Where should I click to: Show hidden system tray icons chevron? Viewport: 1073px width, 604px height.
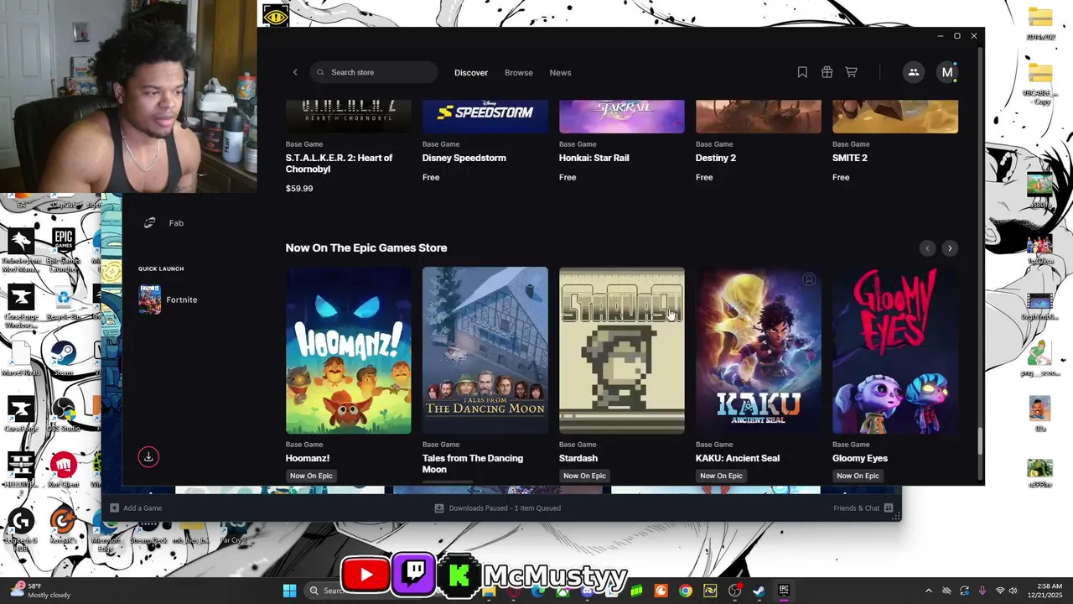point(928,591)
